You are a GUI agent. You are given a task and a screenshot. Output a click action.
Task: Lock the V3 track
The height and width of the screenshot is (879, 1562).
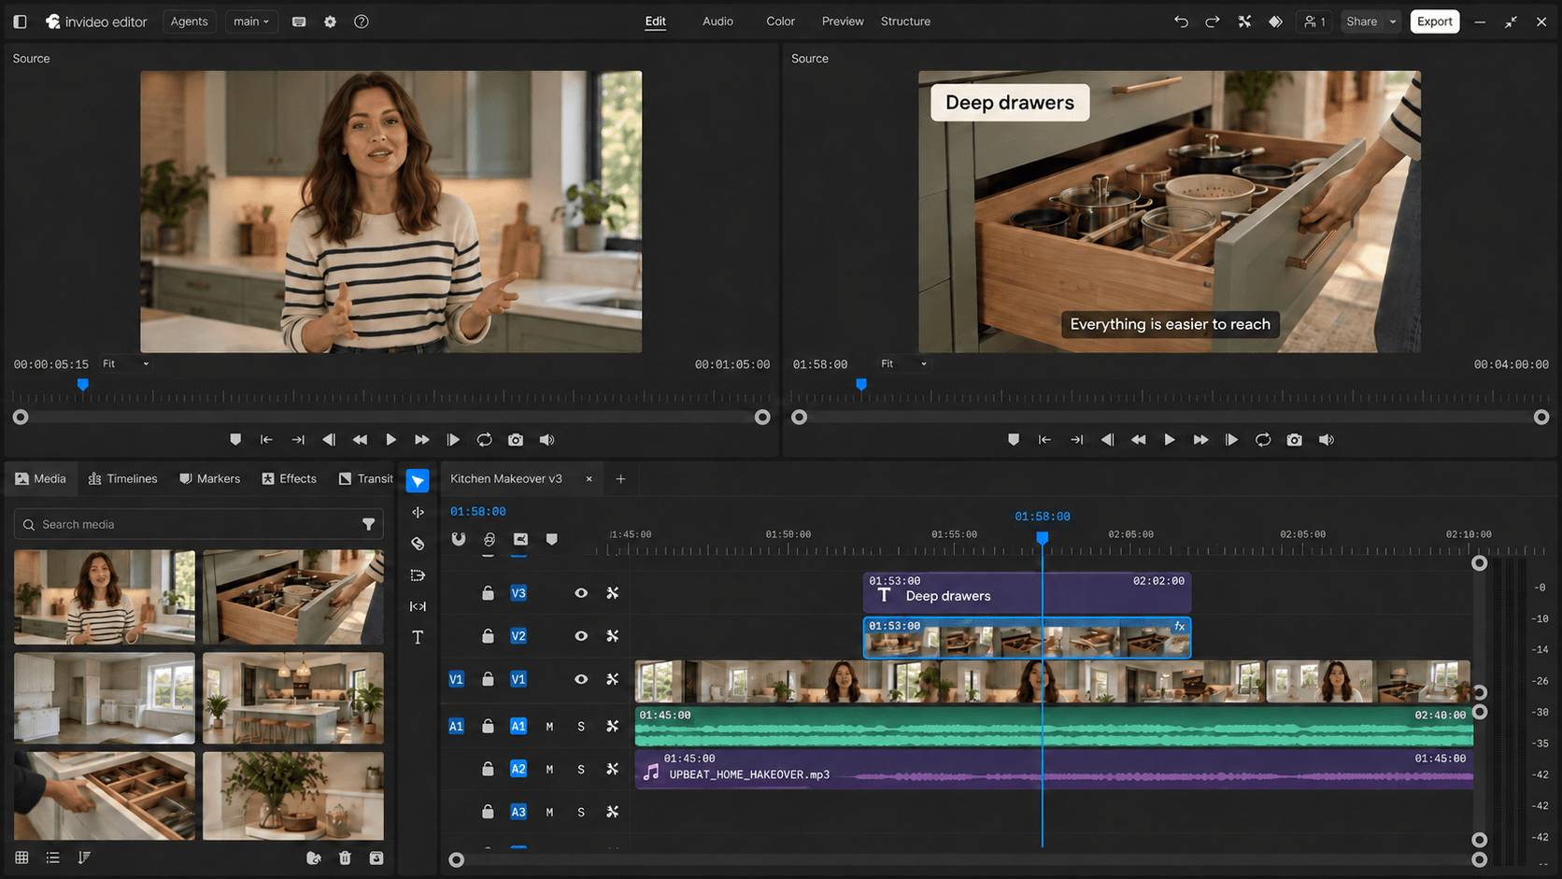point(488,593)
